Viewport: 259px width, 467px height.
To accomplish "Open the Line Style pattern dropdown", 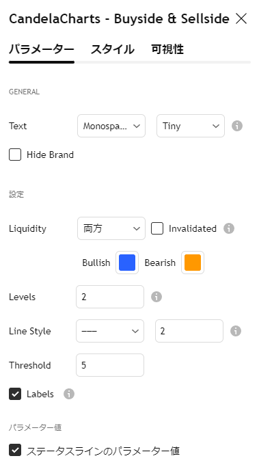I will 110,331.
